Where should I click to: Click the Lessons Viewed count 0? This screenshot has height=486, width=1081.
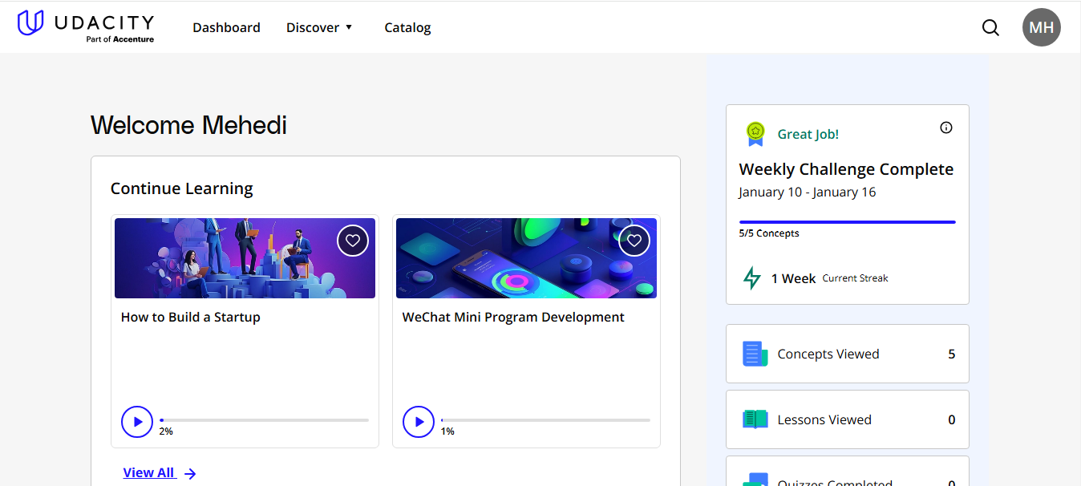952,419
